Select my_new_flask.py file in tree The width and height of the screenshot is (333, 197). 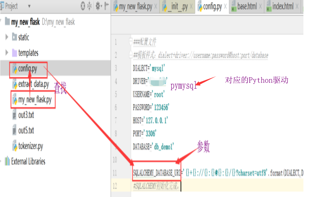35,100
